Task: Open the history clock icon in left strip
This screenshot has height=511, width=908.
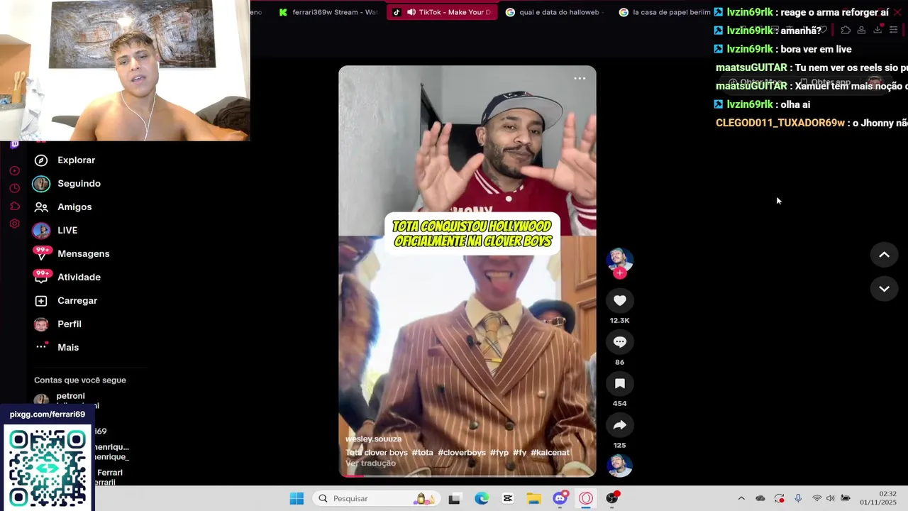Action: click(14, 189)
